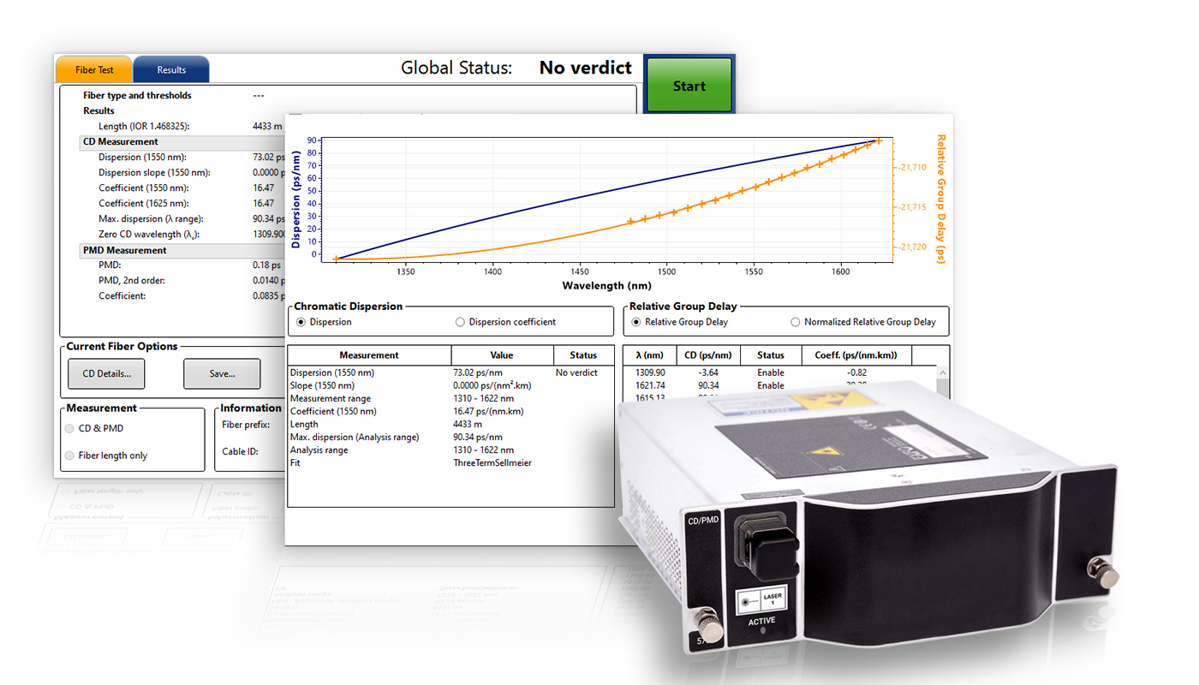Switch to the Fiber Test tab

(93, 68)
